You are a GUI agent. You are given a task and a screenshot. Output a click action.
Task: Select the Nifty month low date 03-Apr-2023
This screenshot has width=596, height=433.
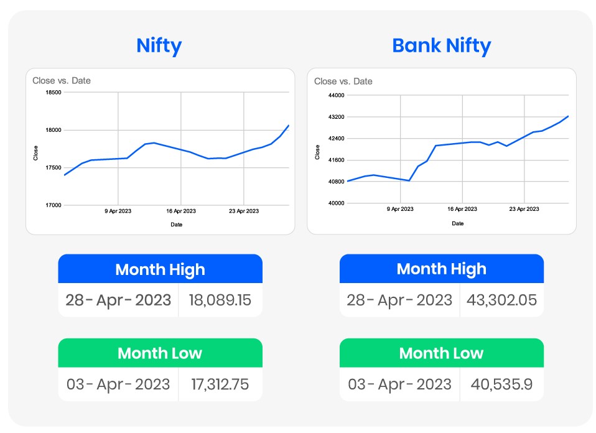coord(118,384)
